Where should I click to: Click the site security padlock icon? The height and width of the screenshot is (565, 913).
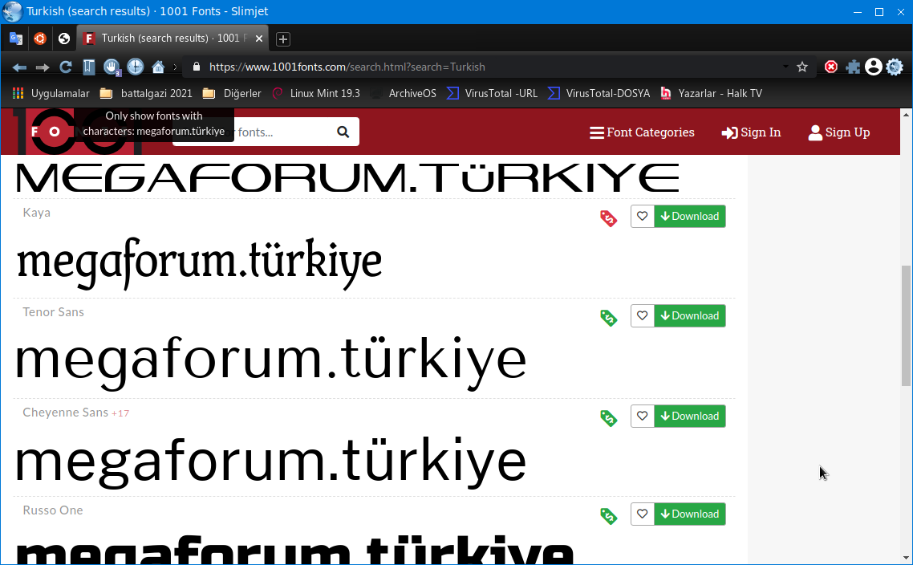coord(197,67)
